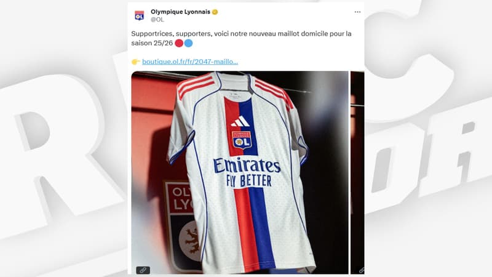Click the "saison 25/26" text line

point(152,43)
